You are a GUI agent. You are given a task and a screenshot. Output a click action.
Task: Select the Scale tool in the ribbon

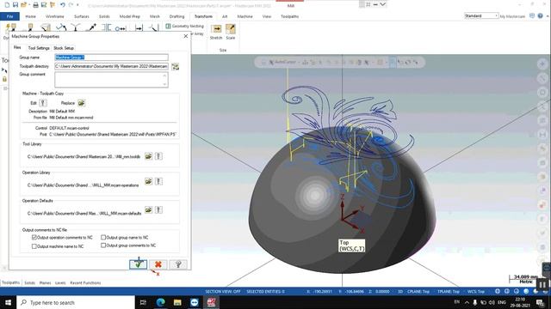(231, 32)
